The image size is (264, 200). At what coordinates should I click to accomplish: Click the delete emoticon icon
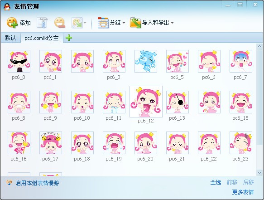60,23
